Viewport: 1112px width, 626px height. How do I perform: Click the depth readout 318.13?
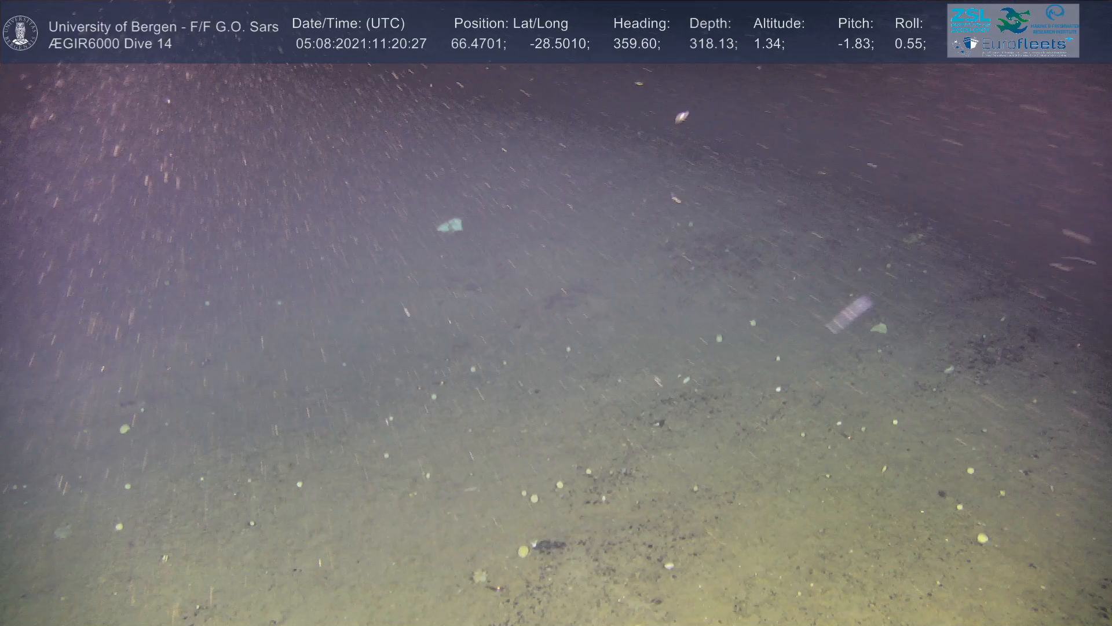point(712,44)
